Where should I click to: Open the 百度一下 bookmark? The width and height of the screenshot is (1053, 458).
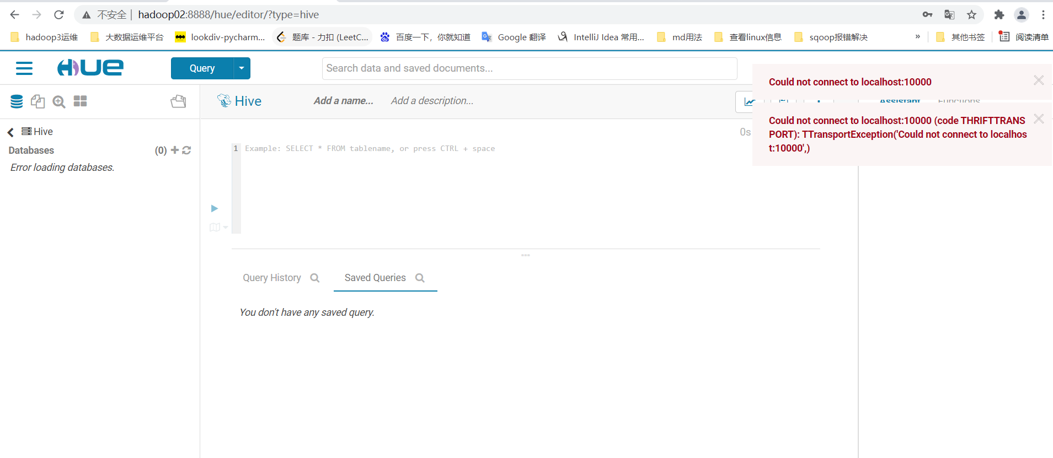[x=425, y=37]
